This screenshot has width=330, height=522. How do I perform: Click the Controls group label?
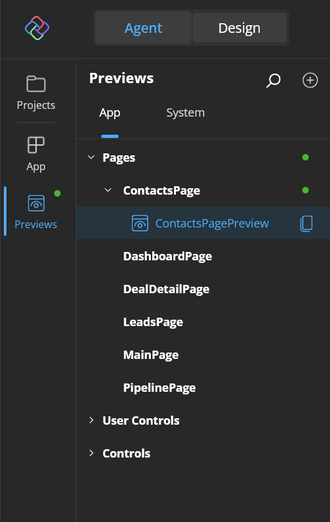(x=126, y=454)
